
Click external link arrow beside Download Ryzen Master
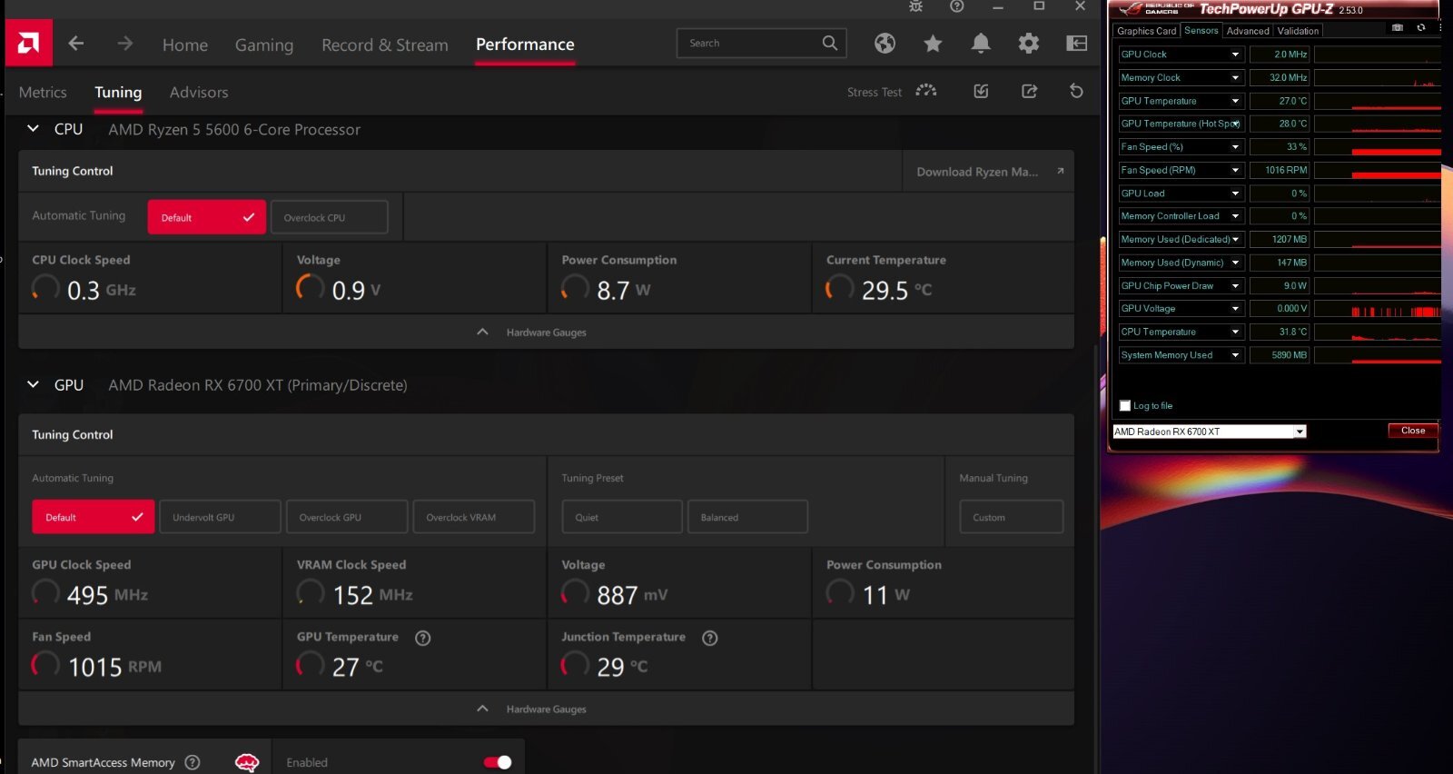(1060, 171)
